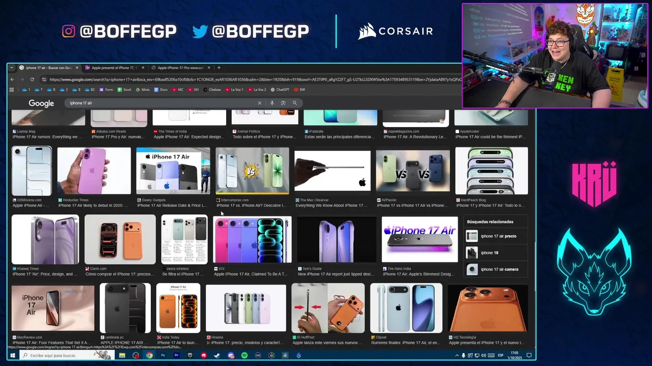Open the B2 cloud bookmark
This screenshot has width=652, height=366.
[x=90, y=89]
